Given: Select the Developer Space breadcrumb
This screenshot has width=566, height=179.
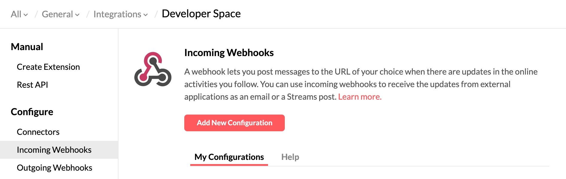Looking at the screenshot, I should (x=201, y=14).
